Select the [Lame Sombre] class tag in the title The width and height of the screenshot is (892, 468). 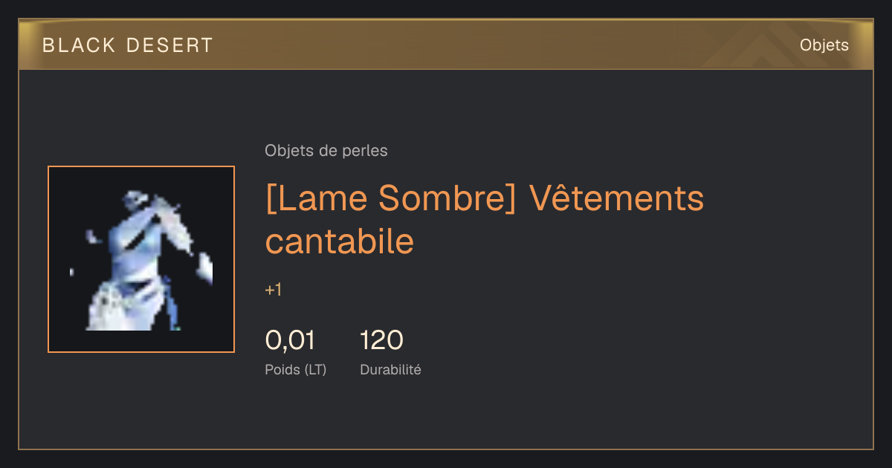[390, 198]
